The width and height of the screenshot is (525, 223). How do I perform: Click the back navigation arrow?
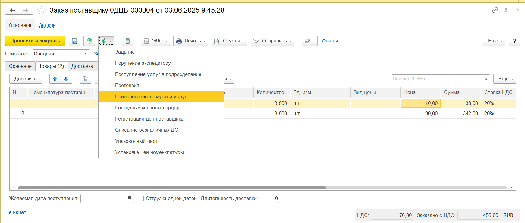(12, 11)
